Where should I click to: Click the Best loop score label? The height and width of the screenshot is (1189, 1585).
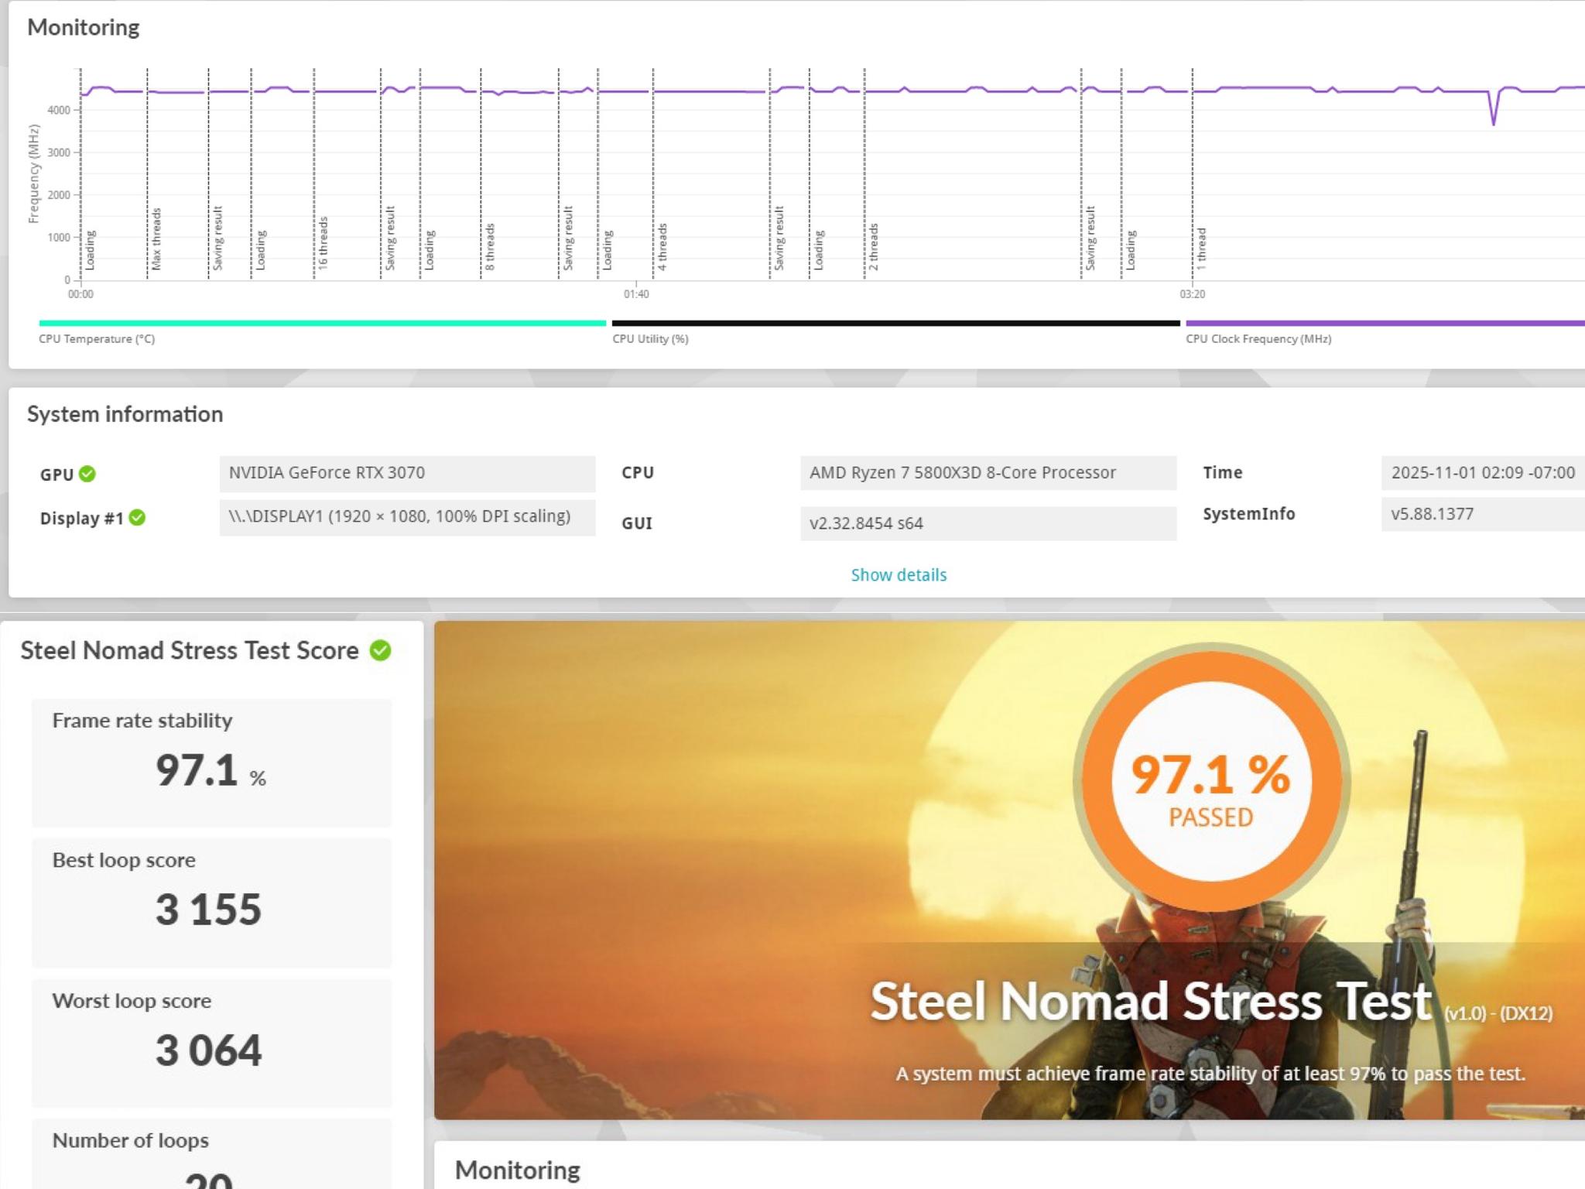124,860
